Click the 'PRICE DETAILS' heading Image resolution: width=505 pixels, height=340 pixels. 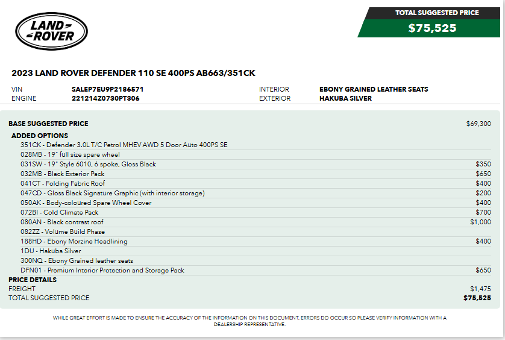pos(33,280)
